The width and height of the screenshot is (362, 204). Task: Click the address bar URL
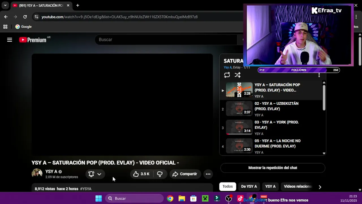pyautogui.click(x=119, y=17)
